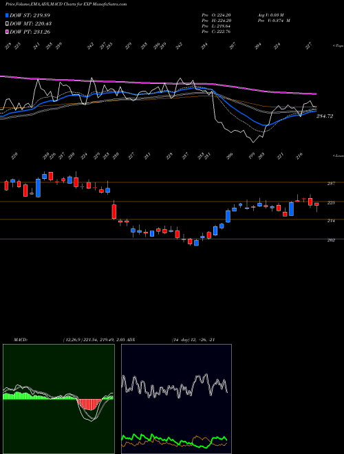
Task: Click the 'Pre H: 224.20' high value
Action: (x=216, y=21)
